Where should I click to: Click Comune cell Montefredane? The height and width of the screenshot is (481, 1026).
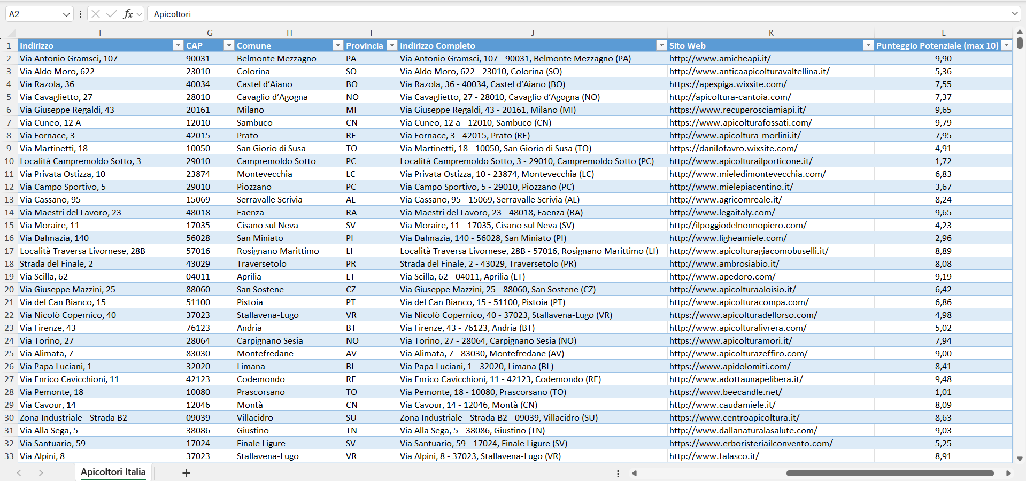(289, 353)
